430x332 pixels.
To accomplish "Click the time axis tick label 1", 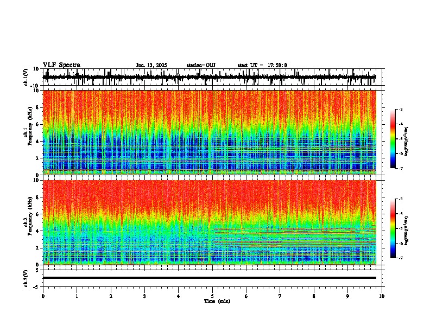I will coord(77,296).
